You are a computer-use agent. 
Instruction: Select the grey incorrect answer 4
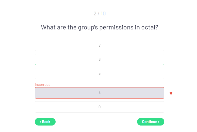(100, 93)
